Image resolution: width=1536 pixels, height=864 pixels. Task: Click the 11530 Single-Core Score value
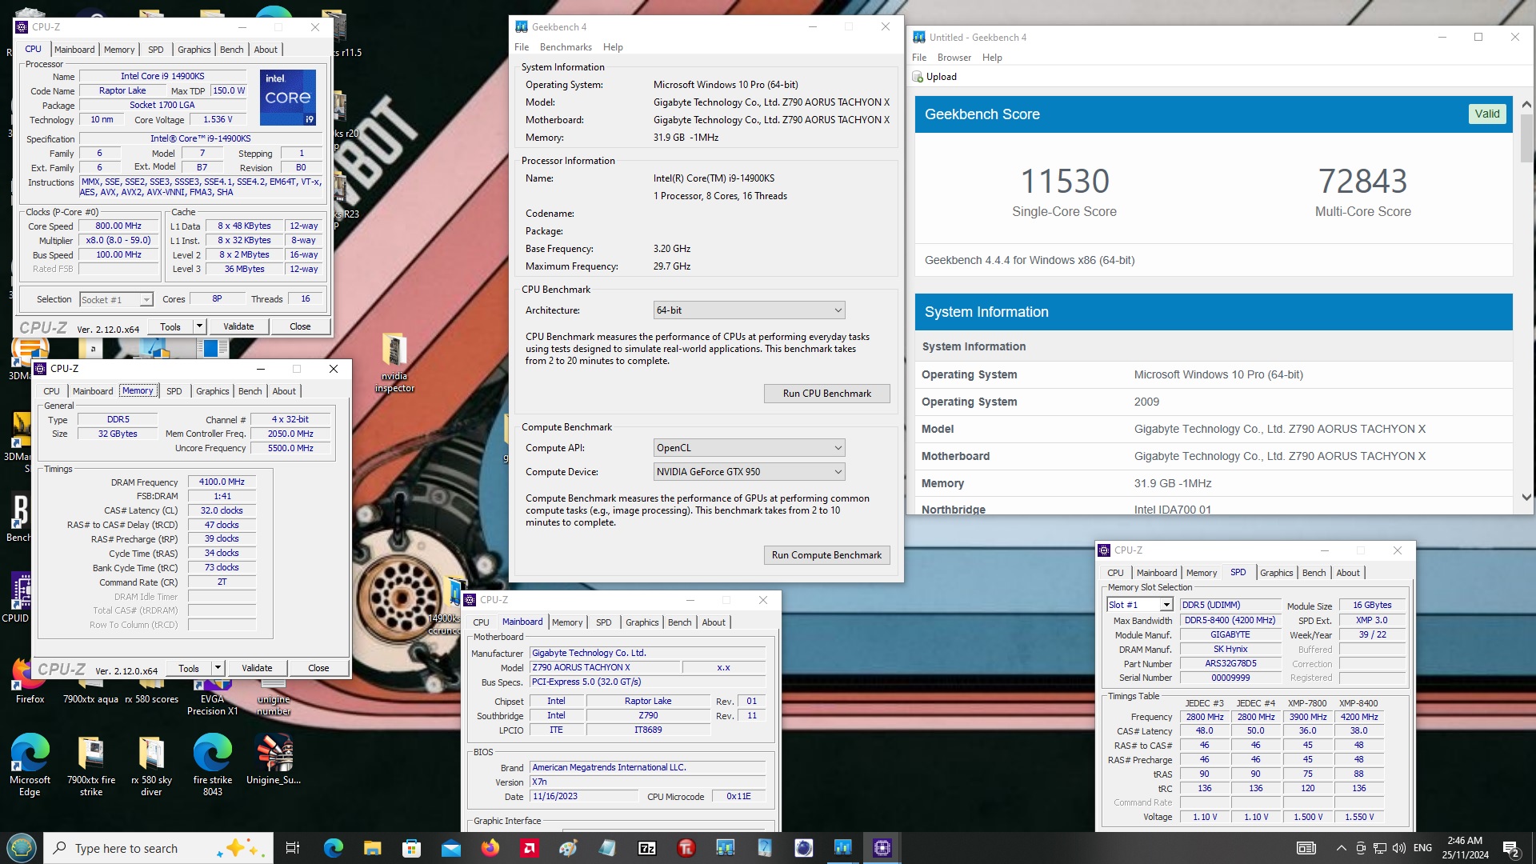tap(1064, 181)
